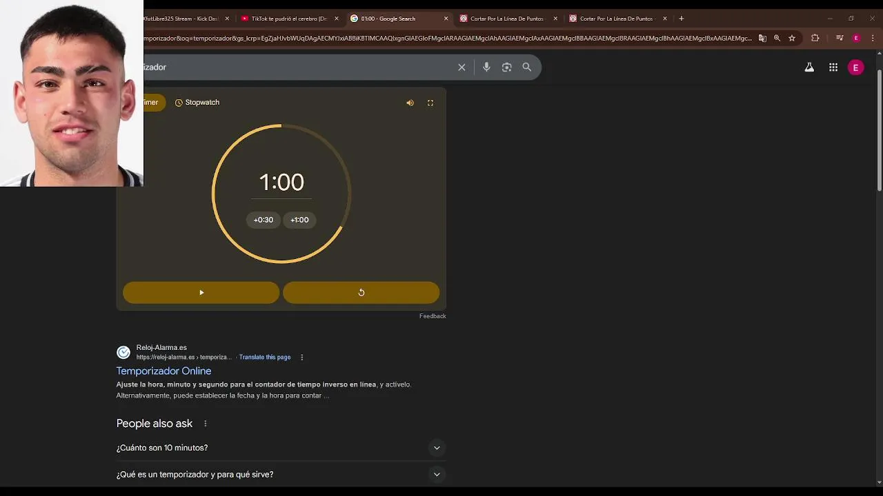Open People also ask options menu

[205, 424]
